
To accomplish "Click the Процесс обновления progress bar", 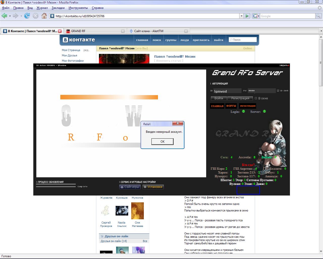I will 56,185.
